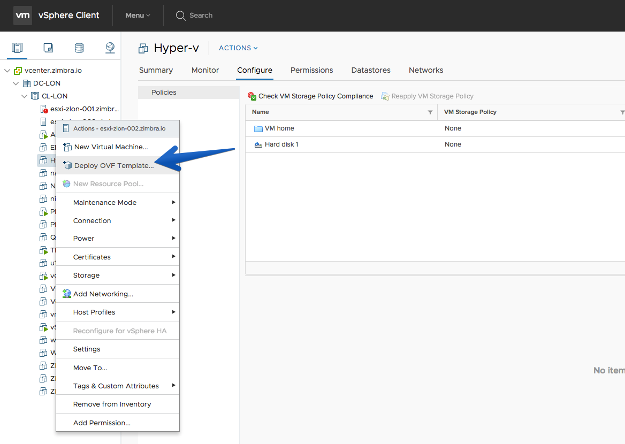Filter the Name column

click(430, 112)
